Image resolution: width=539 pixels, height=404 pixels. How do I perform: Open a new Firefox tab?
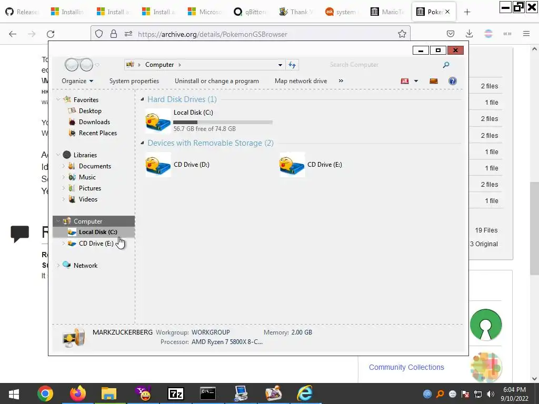click(x=467, y=12)
